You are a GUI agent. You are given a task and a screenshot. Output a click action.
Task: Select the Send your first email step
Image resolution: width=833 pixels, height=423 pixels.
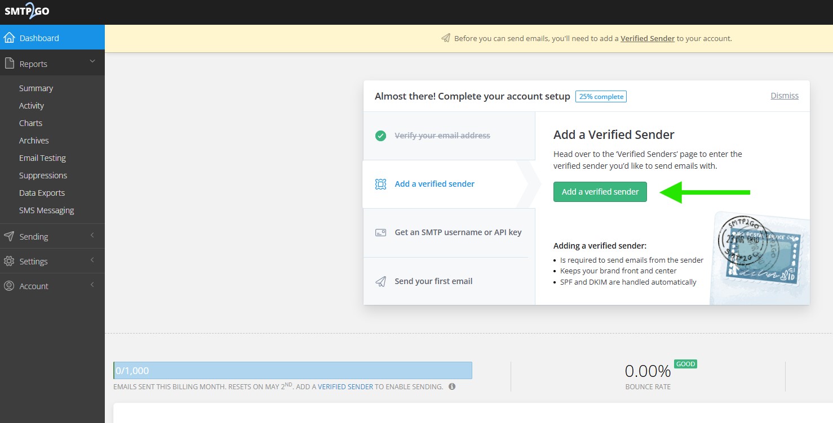[433, 281]
